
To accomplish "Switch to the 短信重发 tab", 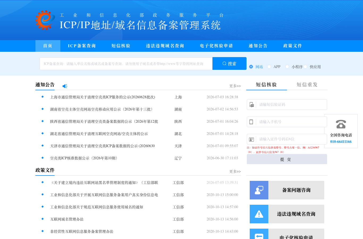I will pyautogui.click(x=307, y=85).
